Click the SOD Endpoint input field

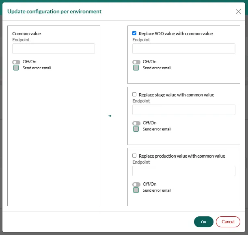tap(183, 49)
